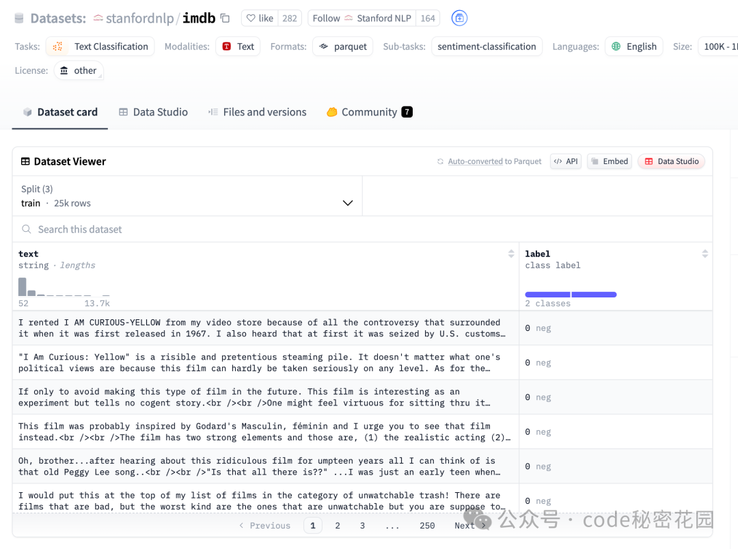Select the 'other' license tag
This screenshot has height=549, width=738.
click(79, 70)
